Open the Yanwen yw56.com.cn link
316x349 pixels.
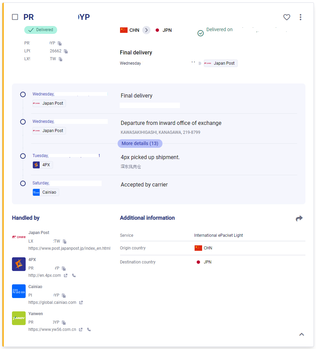coord(52,329)
